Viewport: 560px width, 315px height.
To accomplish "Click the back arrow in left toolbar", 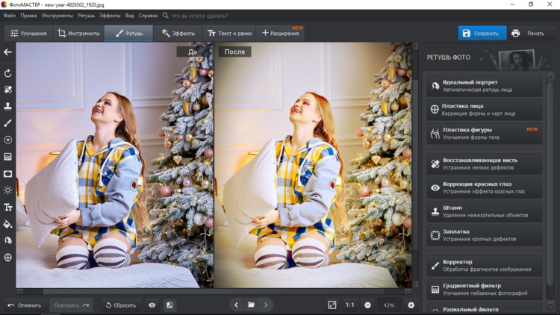I will [x=8, y=52].
